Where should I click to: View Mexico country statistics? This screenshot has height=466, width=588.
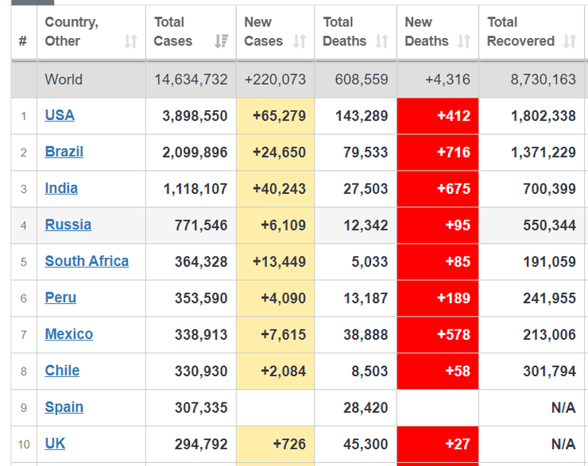tap(68, 334)
